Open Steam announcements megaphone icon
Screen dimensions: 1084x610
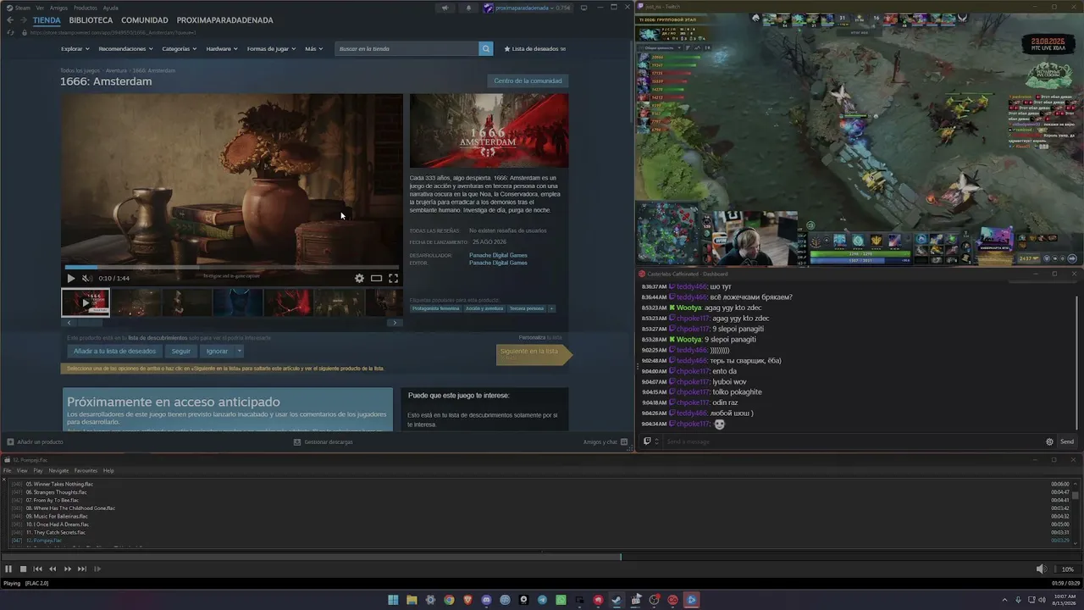(445, 8)
